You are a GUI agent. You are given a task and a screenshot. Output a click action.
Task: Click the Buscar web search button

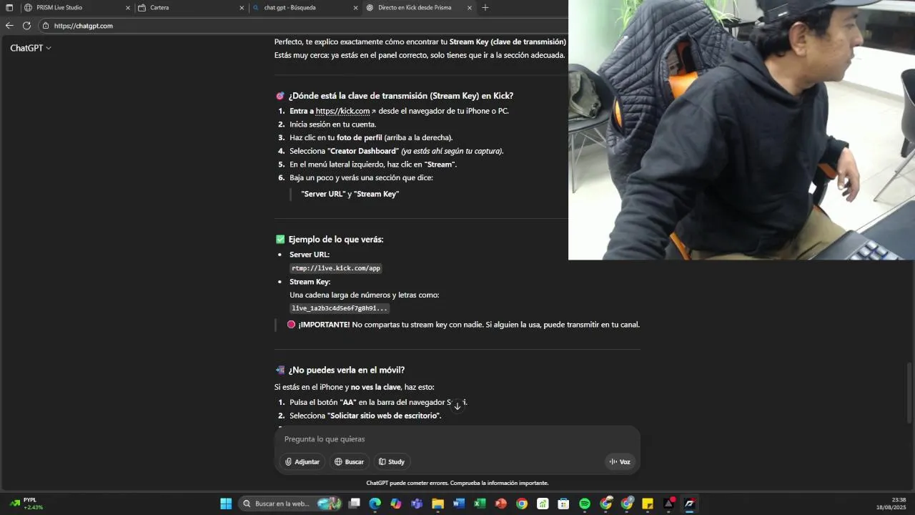[x=350, y=462]
